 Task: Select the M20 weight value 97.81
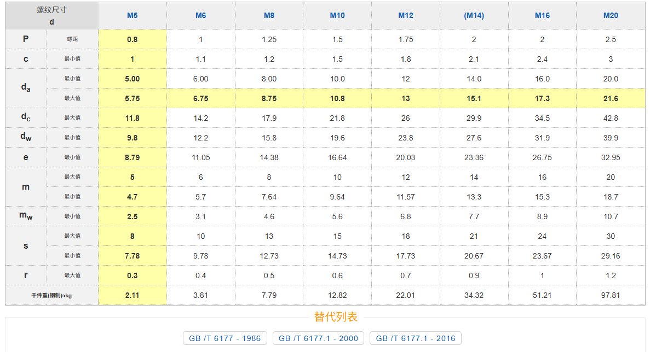(x=611, y=295)
